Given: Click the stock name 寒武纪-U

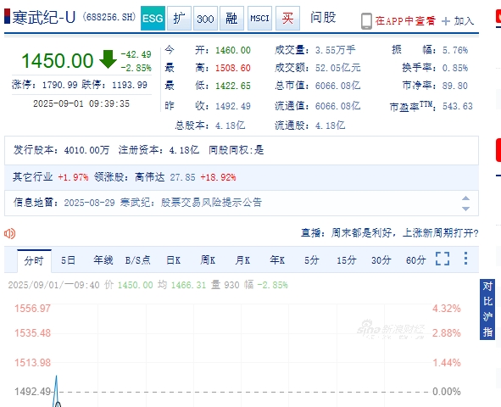Looking at the screenshot, I should point(44,17).
